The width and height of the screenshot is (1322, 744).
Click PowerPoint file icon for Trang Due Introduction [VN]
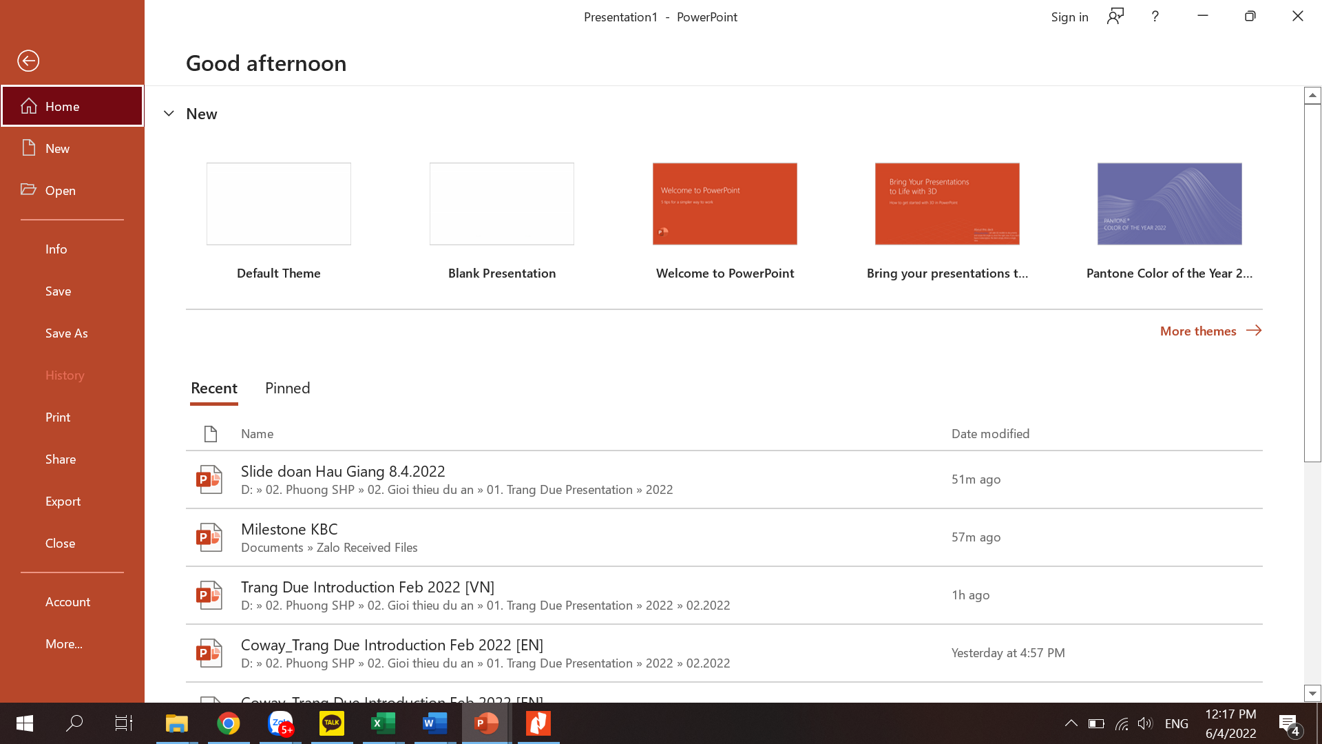pos(209,595)
